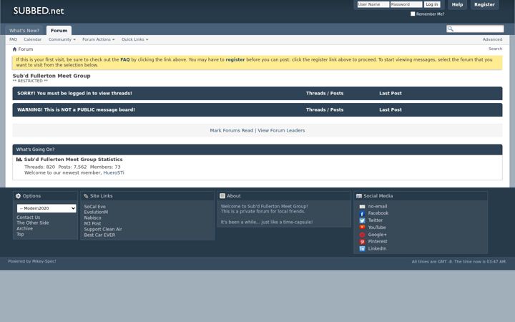Click the About panel icon

coord(222,196)
